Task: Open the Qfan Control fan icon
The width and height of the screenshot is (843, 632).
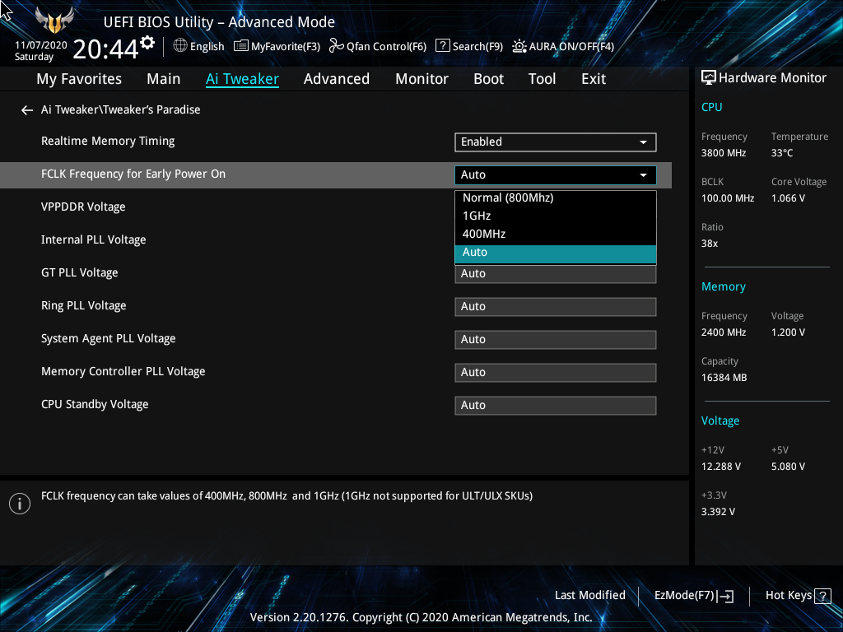Action: (x=337, y=46)
